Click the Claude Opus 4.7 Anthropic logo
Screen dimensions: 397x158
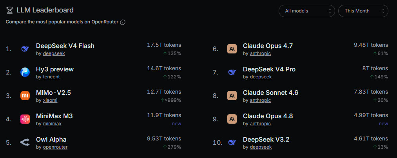click(232, 49)
